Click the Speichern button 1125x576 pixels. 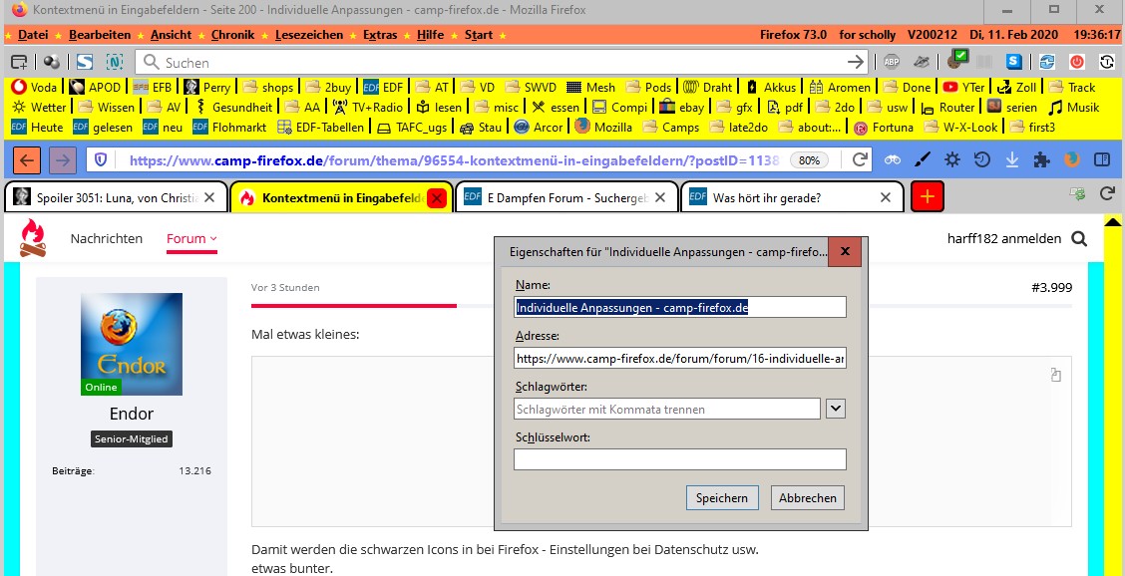pos(722,498)
